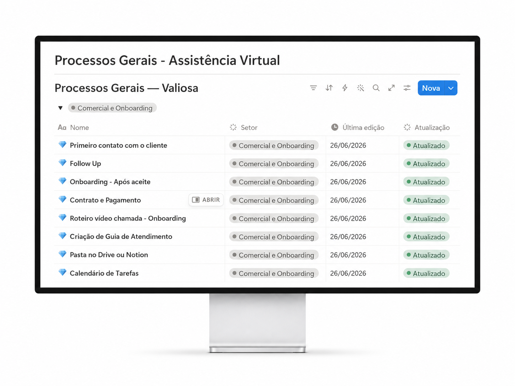515x386 pixels.
Task: Open Primeiro contato com o cliente
Action: (x=118, y=145)
